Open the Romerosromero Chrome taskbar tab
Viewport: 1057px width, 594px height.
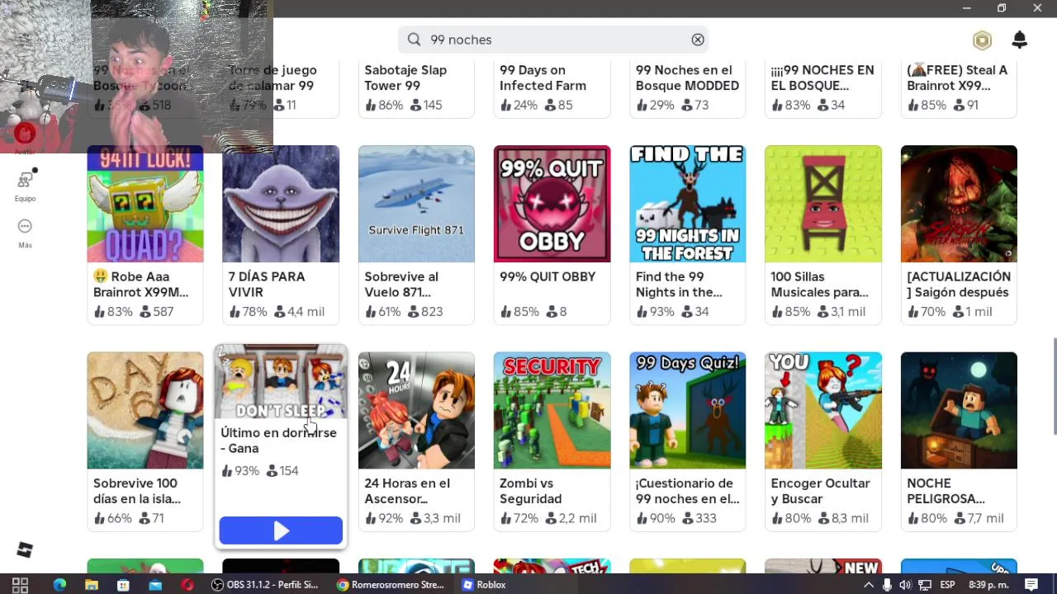point(391,585)
